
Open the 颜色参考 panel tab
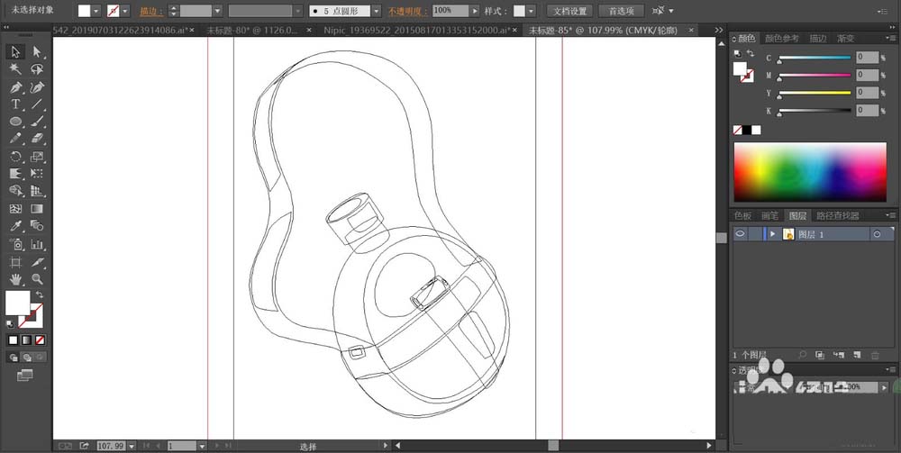click(781, 39)
